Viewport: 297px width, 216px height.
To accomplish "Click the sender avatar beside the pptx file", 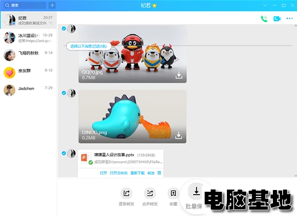I will [x=71, y=153].
